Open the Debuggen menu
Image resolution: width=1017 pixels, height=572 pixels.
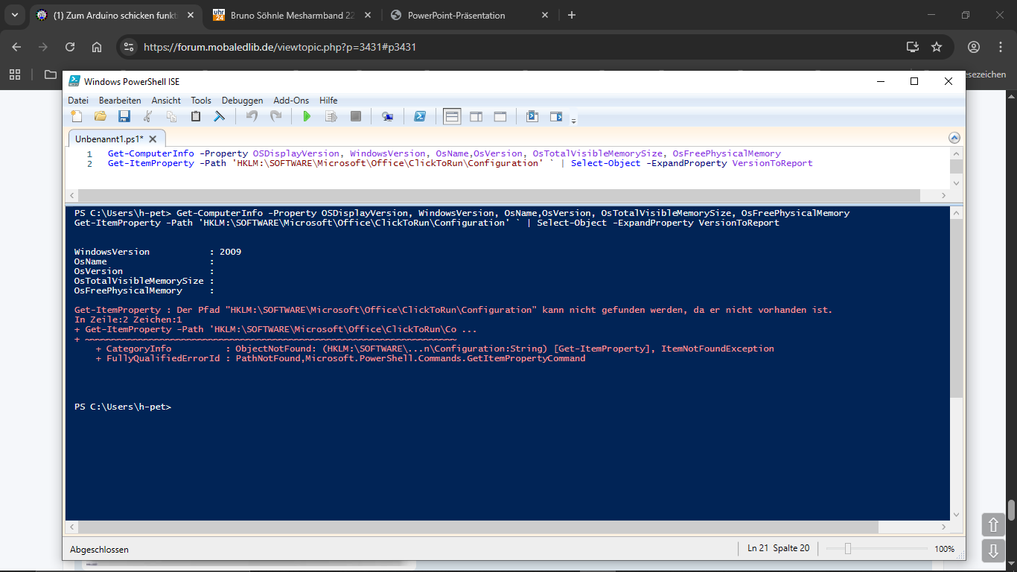[x=242, y=101]
